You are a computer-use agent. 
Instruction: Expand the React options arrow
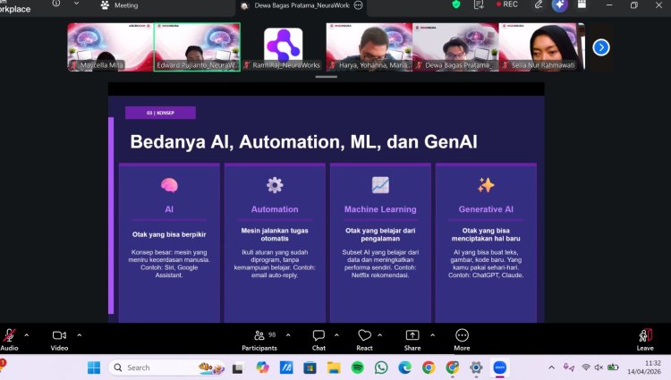[x=380, y=335]
